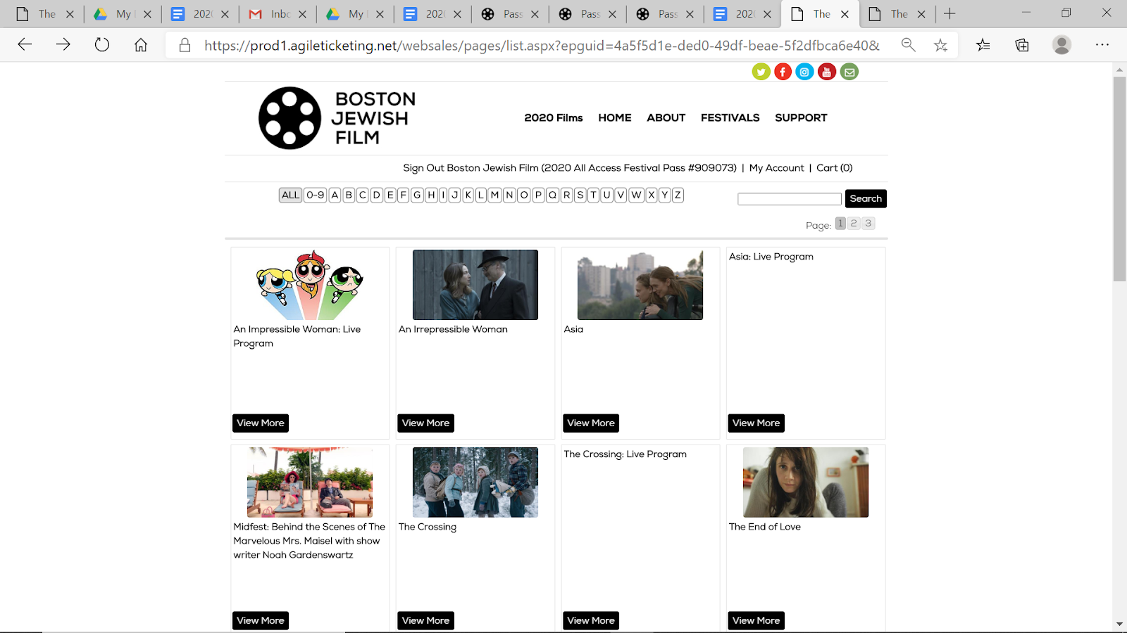Image resolution: width=1127 pixels, height=633 pixels.
Task: Click the vertical page scrollbar thumb
Action: coord(1119,179)
